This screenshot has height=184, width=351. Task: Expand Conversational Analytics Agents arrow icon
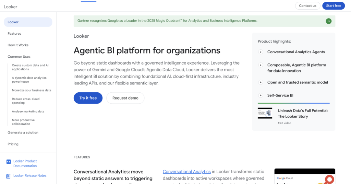[x=261, y=52]
